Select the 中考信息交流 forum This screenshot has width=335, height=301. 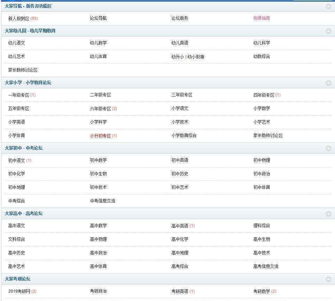pyautogui.click(x=102, y=201)
